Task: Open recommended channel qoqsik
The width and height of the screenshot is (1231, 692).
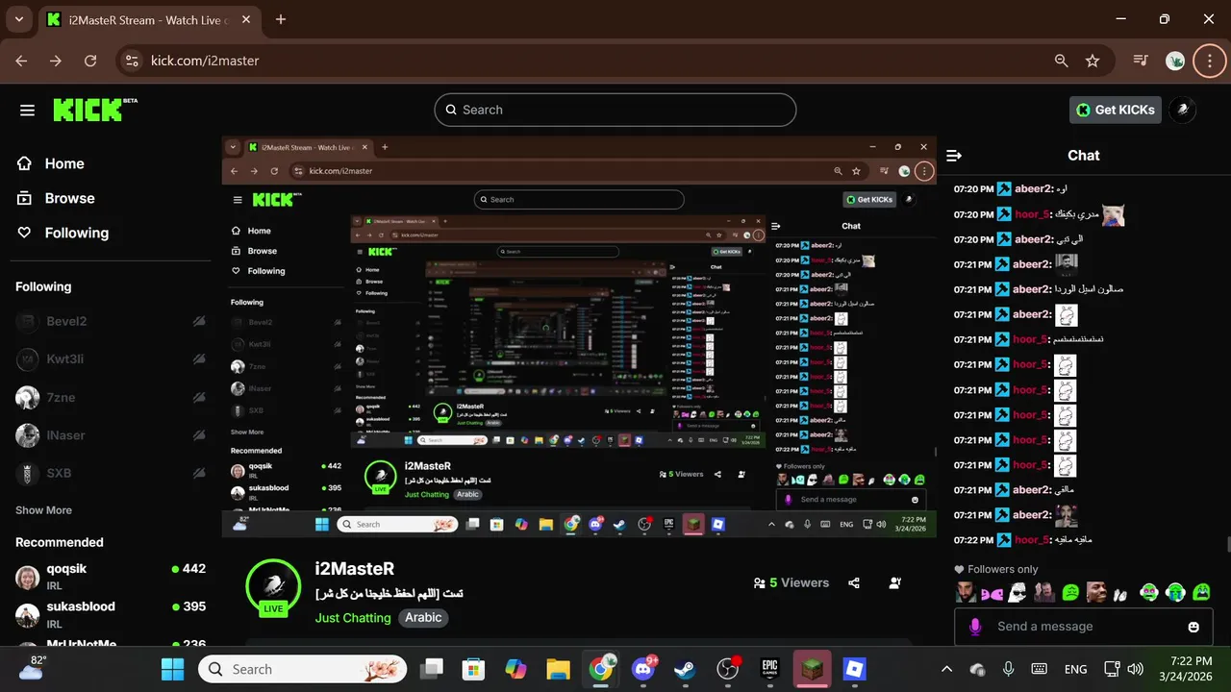Action: 111,577
